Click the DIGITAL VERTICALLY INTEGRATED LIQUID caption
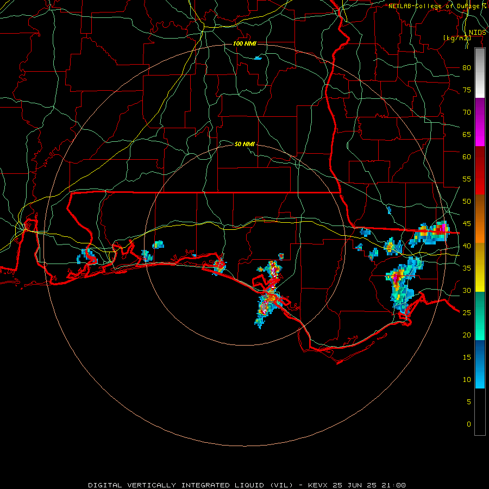 pos(190,485)
